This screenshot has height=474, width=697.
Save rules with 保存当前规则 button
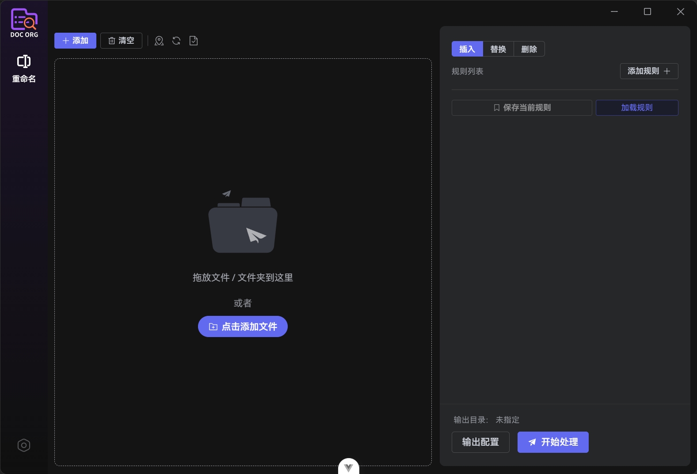point(522,108)
